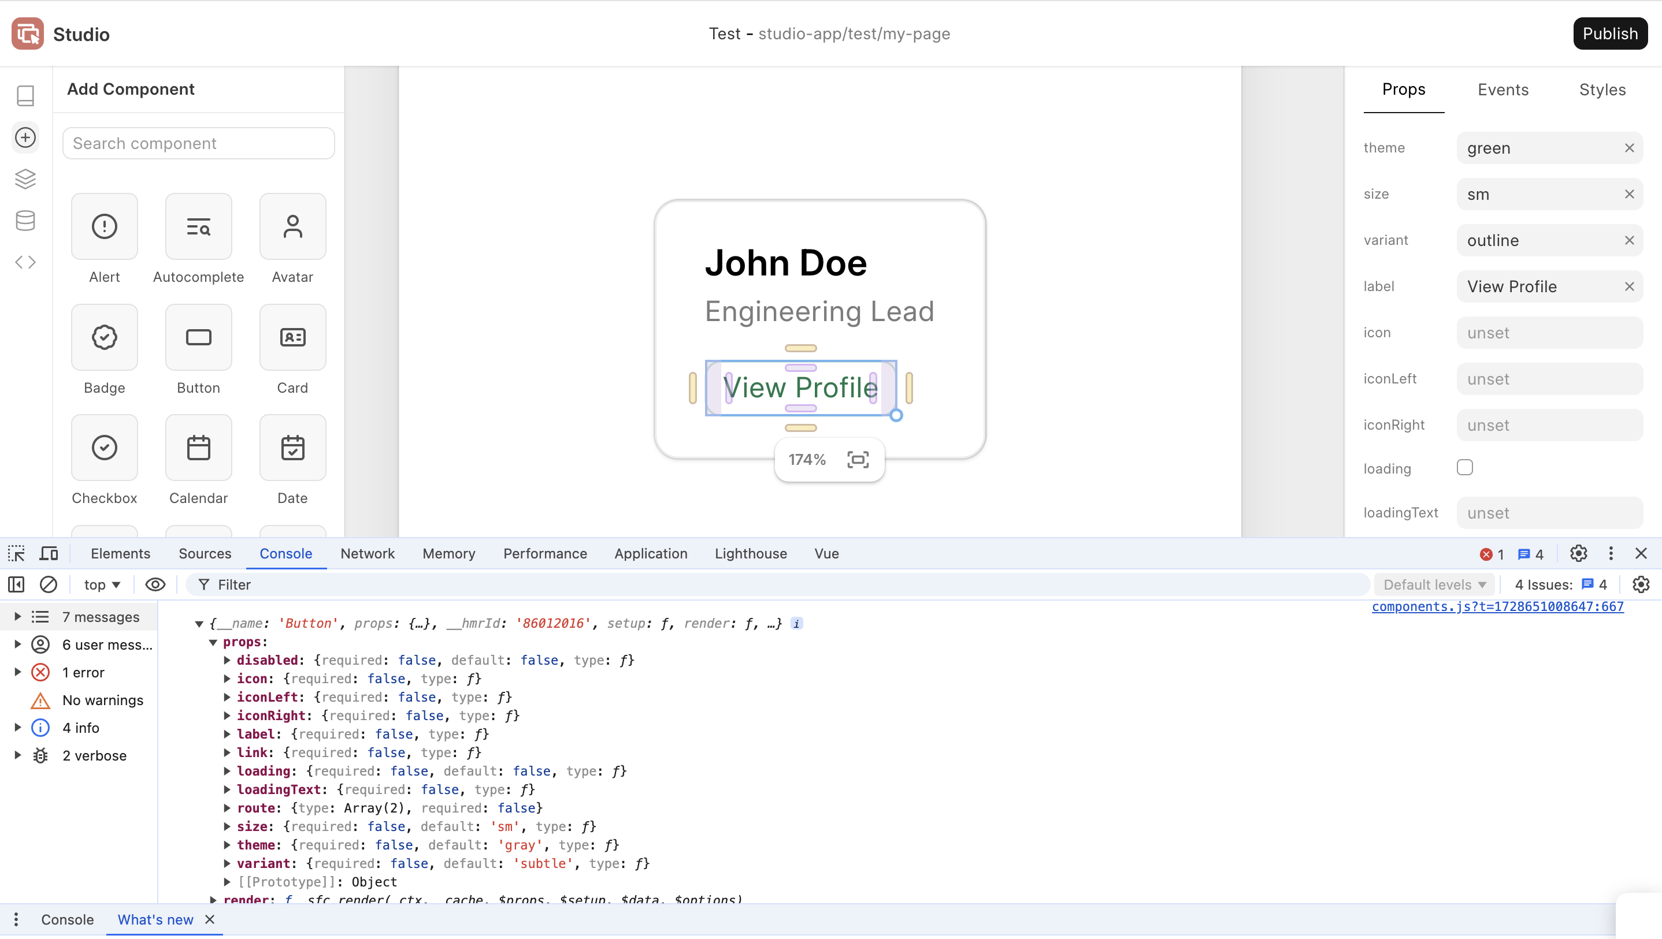1662x939 pixels.
Task: Add the Badge component
Action: [105, 337]
